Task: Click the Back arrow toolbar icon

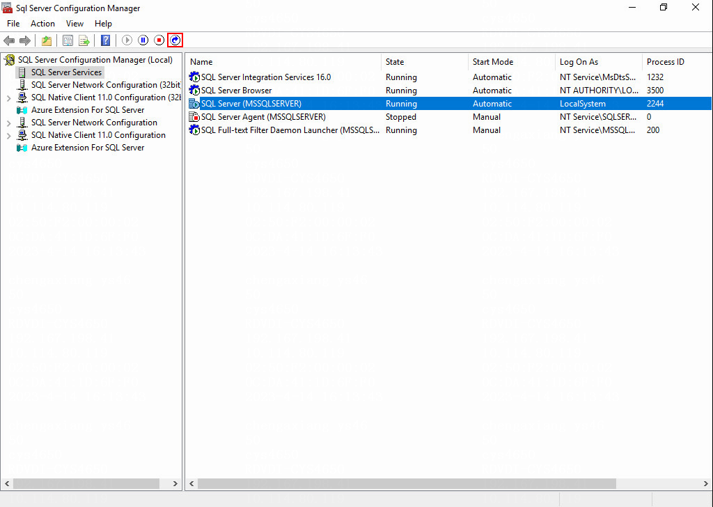Action: point(9,40)
